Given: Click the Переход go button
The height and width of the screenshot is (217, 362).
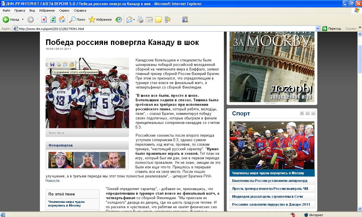Looking at the screenshot, I should pyautogui.click(x=332, y=29).
